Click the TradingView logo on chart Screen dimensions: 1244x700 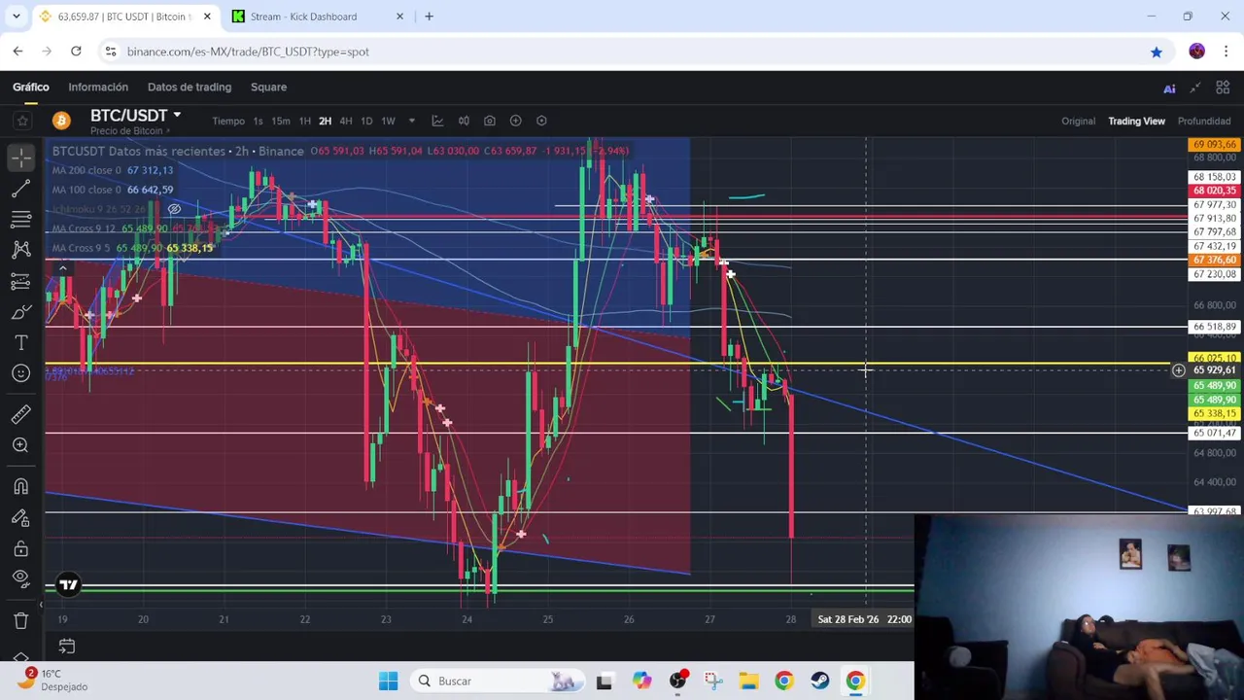point(68,585)
